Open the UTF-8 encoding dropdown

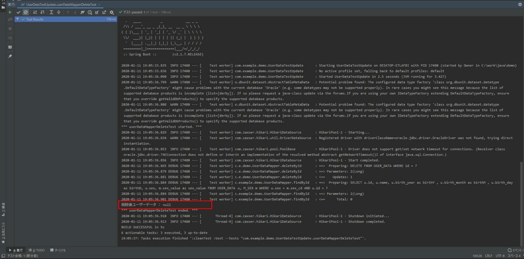coord(500,255)
